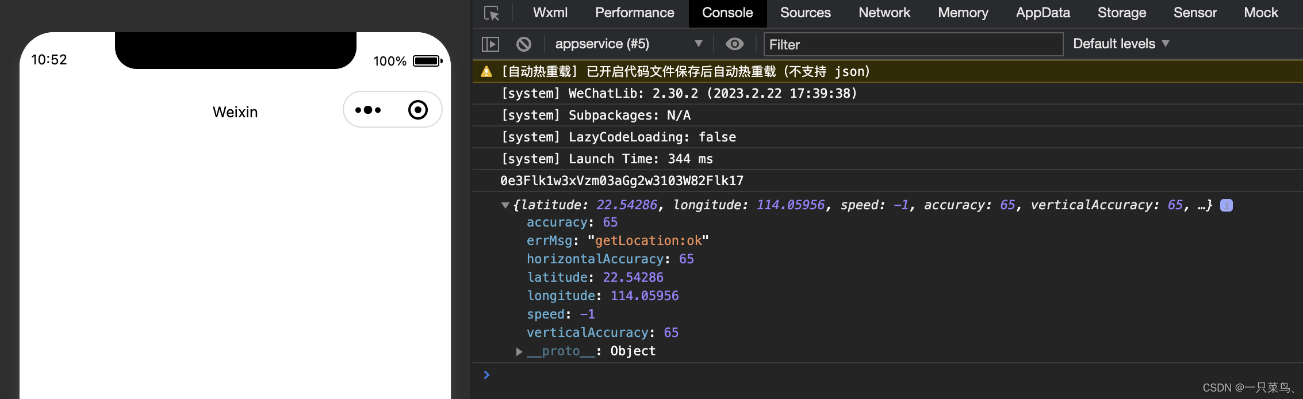The image size is (1303, 399).
Task: Select the 0e3Flk1w3xVzm03aGg2w3103W82Flk17 code log
Action: point(622,181)
